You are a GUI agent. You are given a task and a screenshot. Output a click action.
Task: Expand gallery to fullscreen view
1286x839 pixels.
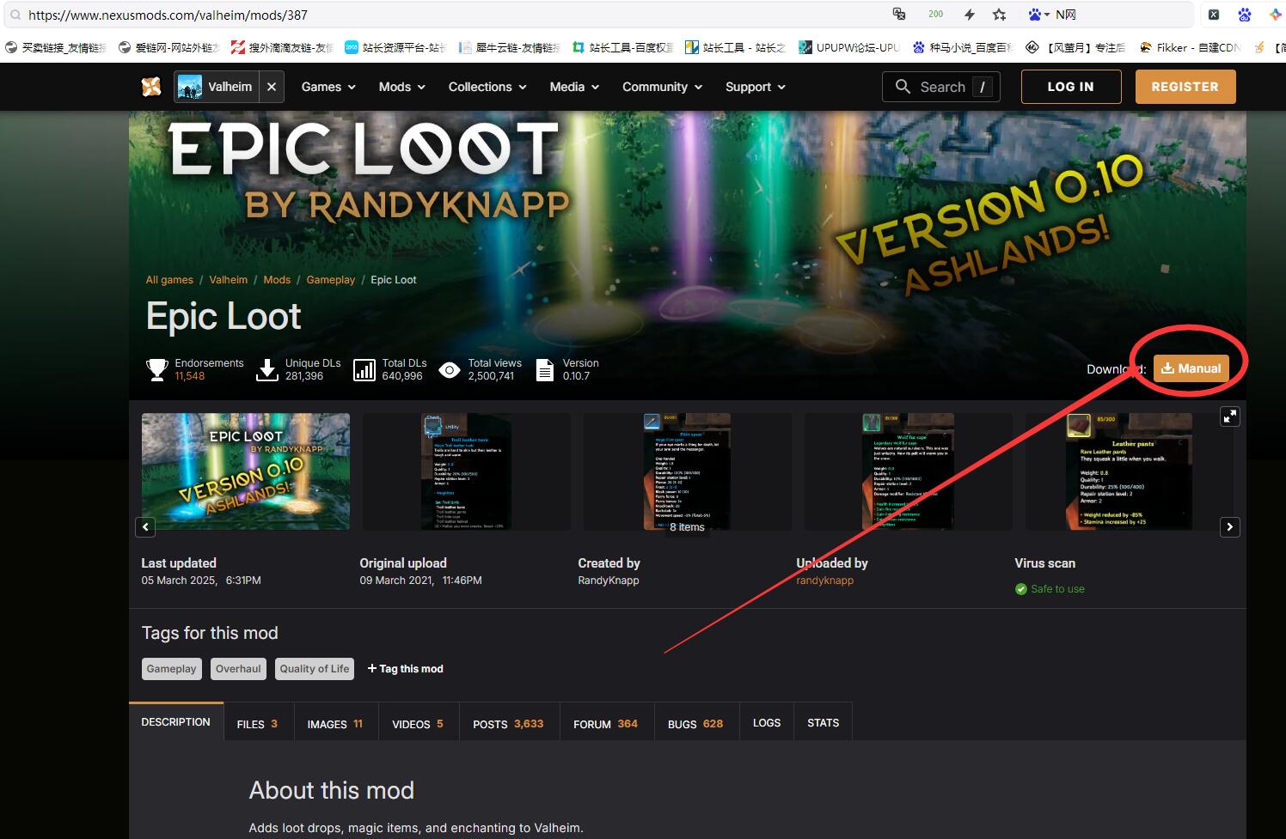pos(1230,416)
